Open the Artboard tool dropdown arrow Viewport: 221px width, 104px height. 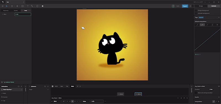pos(14,6)
